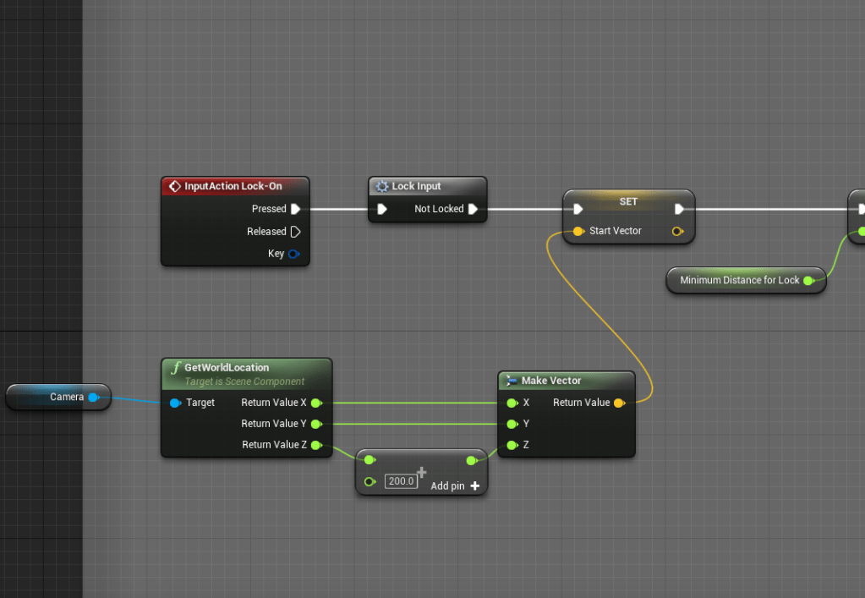The height and width of the screenshot is (598, 865).
Task: Click the Make Vector node title
Action: (550, 381)
